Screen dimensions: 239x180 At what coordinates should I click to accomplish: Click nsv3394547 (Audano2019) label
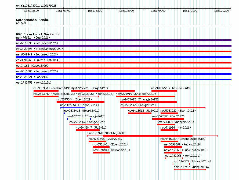point(111,150)
